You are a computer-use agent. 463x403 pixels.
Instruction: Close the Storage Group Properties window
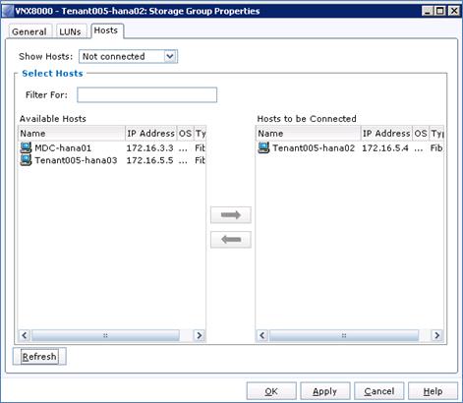[x=454, y=11]
